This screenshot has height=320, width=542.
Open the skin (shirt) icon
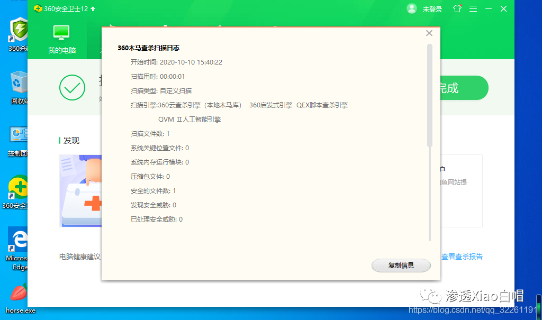[457, 8]
